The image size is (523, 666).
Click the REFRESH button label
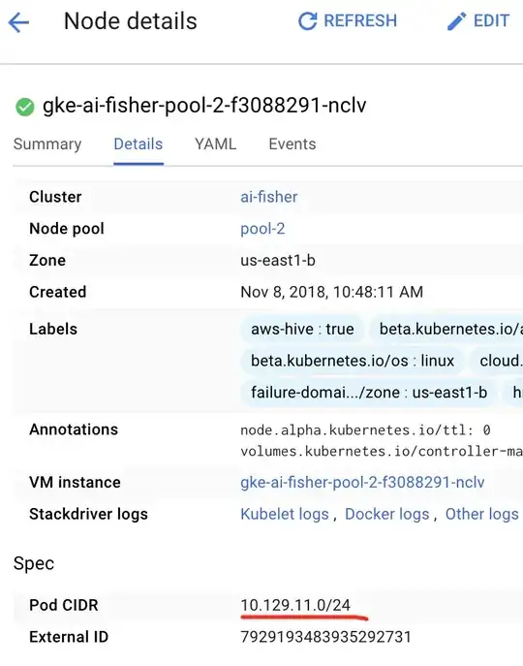(360, 20)
